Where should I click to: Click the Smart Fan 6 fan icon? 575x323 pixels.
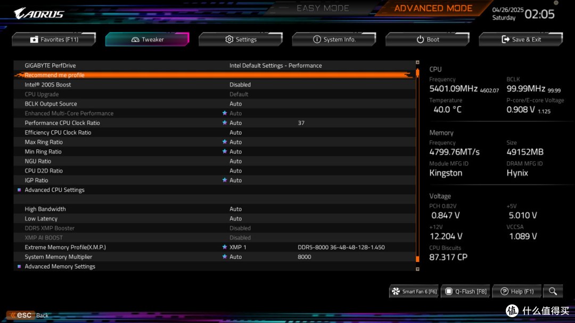[396, 291]
